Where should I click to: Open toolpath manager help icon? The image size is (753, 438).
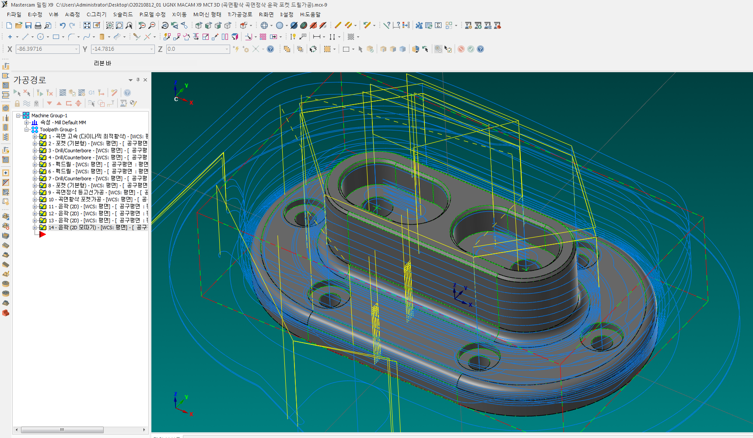(x=127, y=93)
